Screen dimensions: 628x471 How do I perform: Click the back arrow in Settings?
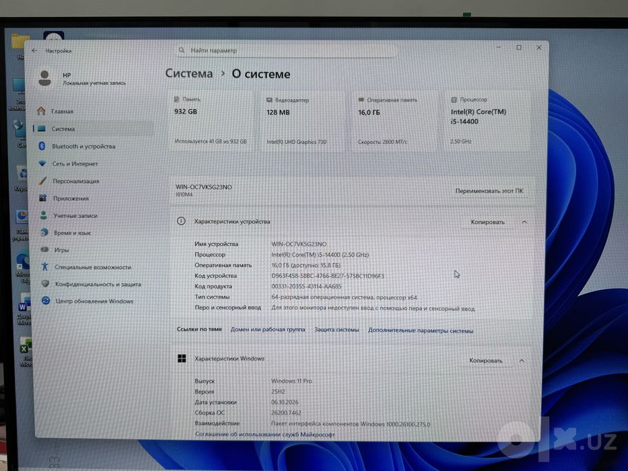34,50
